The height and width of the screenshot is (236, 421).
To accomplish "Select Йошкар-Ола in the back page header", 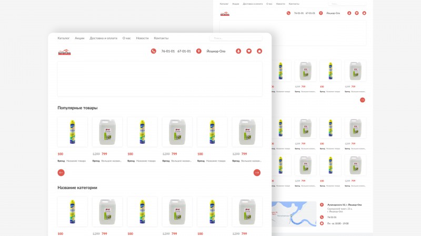I will click(x=333, y=13).
